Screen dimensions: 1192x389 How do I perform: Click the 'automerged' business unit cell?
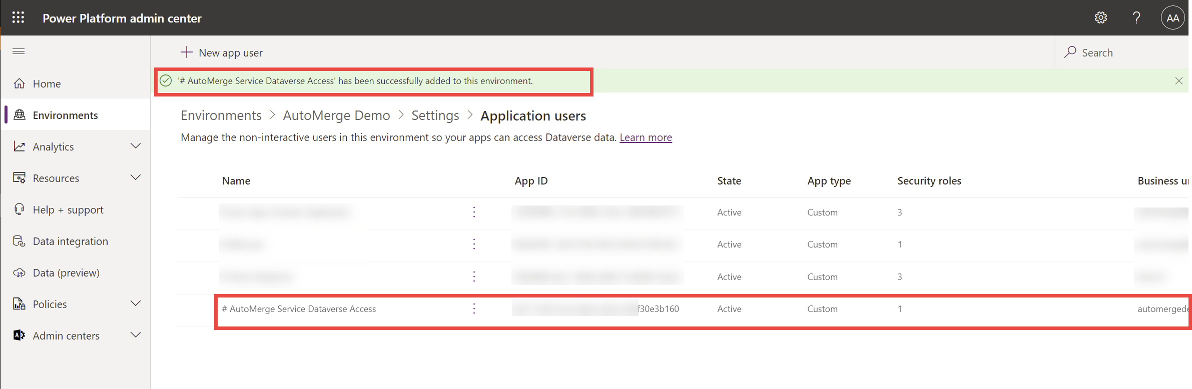point(1162,309)
